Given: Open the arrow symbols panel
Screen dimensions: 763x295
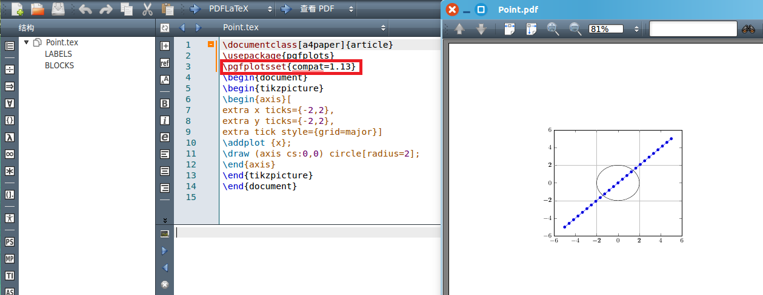Looking at the screenshot, I should coord(10,86).
